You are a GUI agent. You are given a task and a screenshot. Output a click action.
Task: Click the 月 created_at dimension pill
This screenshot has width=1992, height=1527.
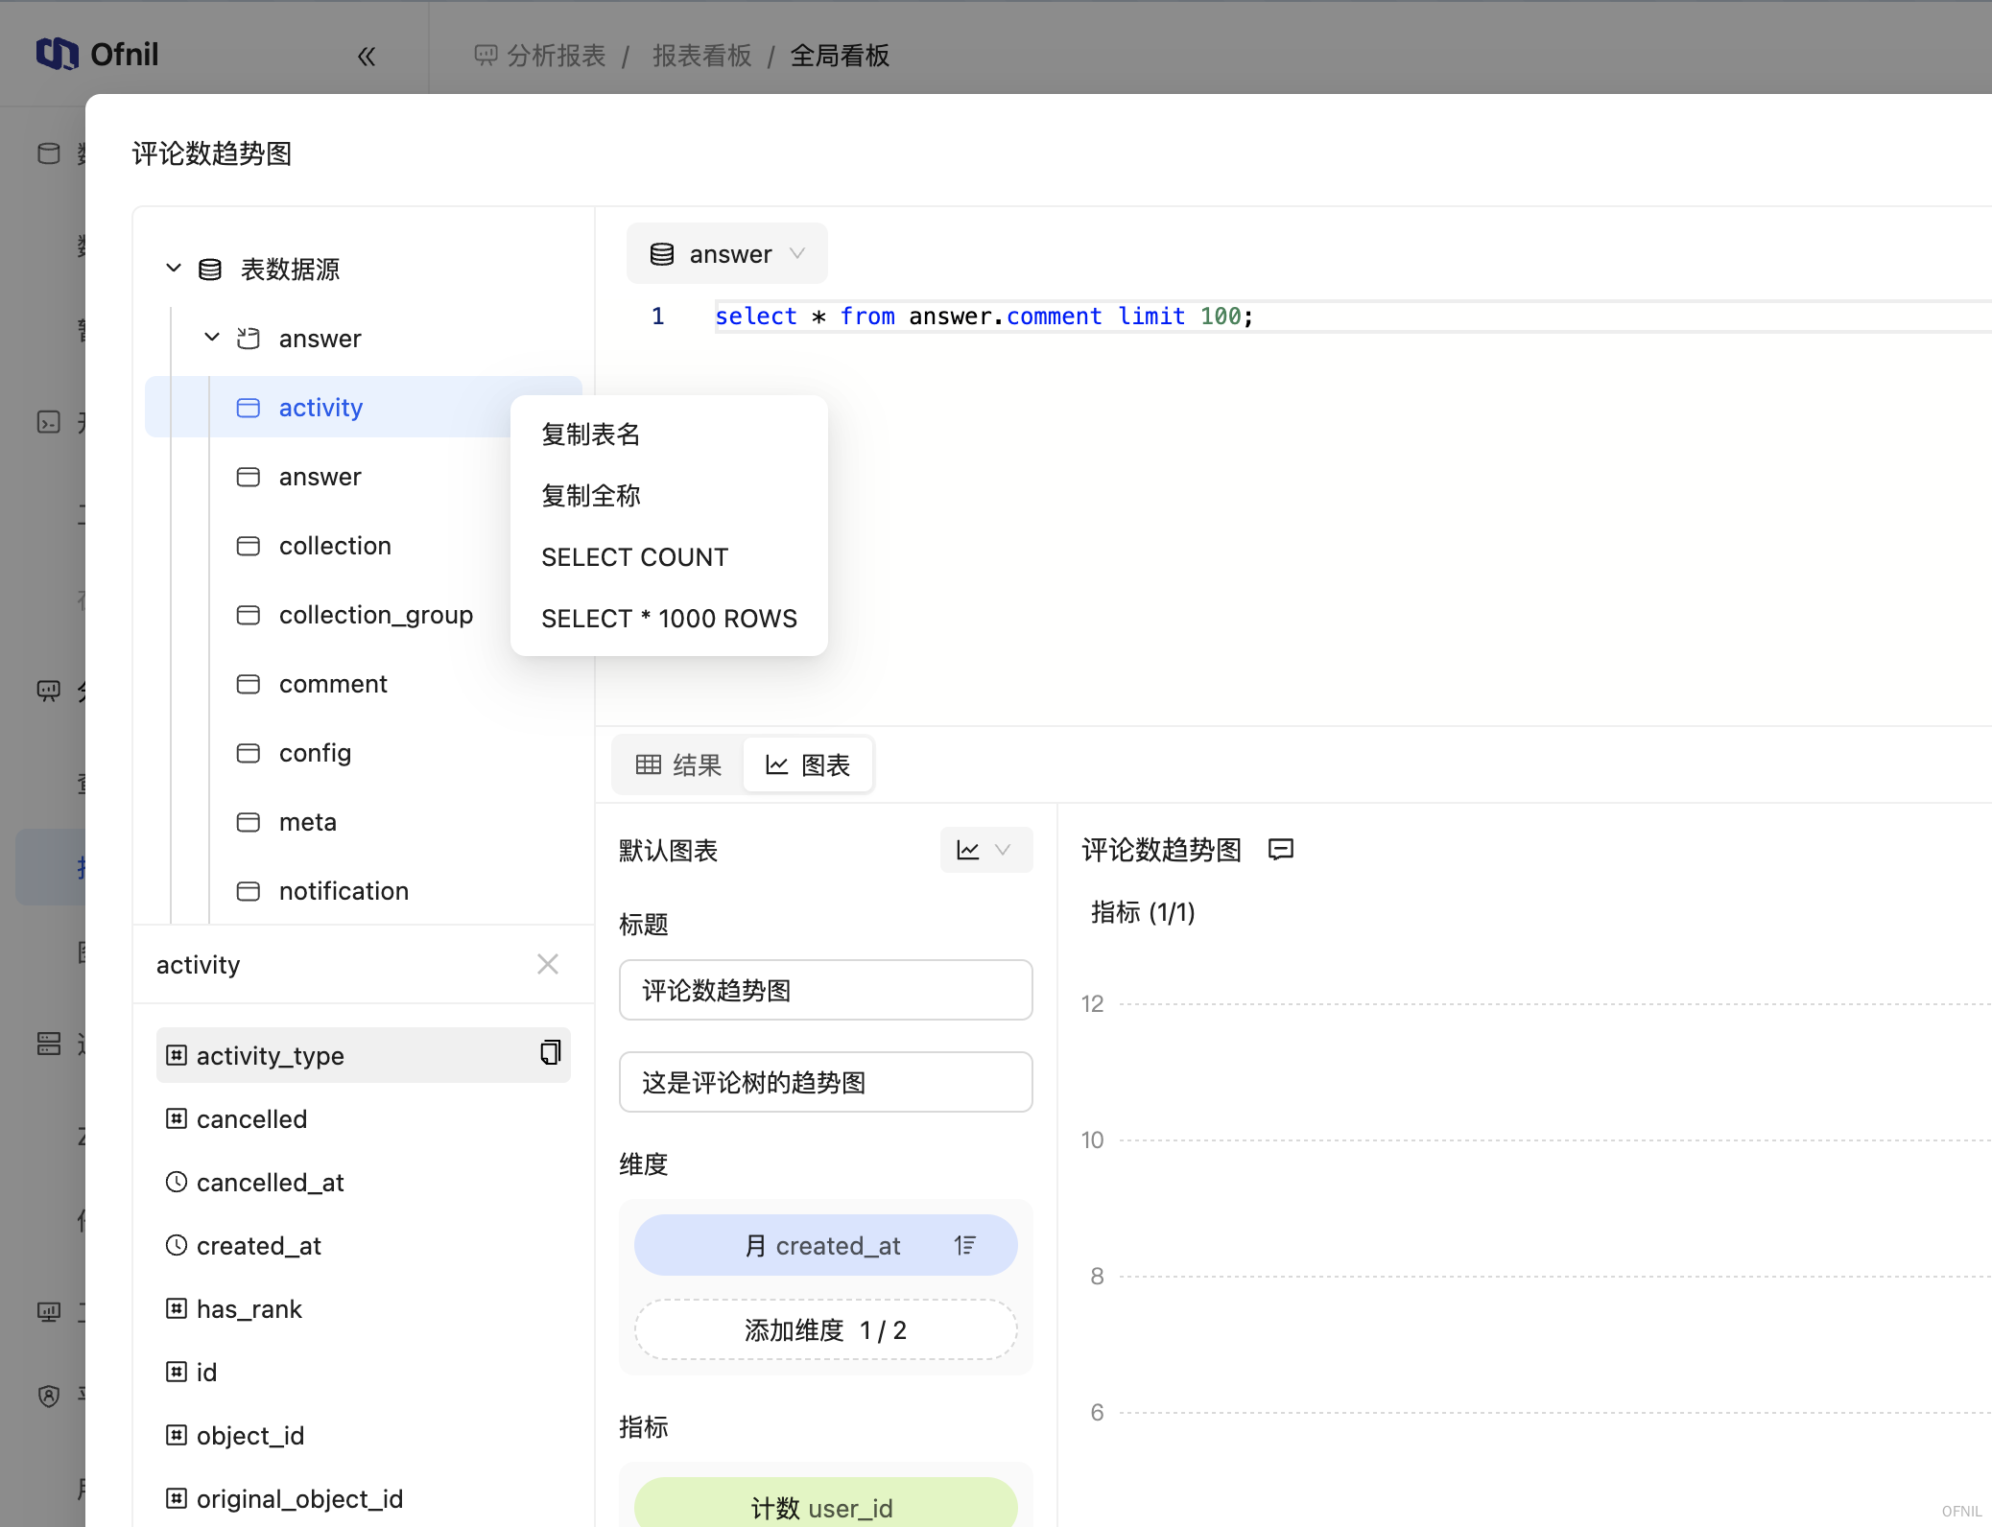pos(825,1245)
